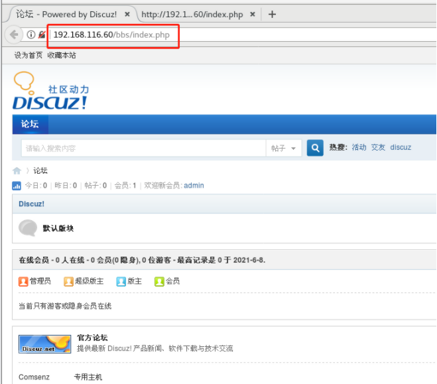
Task: Click the 论坛 breadcrumb link
Action: (40, 170)
